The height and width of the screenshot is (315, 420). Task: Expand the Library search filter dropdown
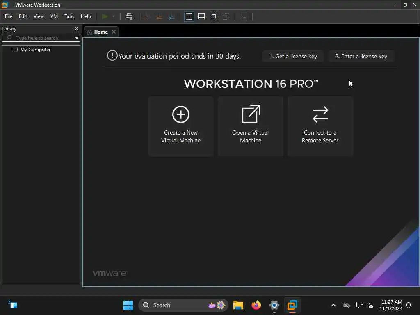[77, 38]
